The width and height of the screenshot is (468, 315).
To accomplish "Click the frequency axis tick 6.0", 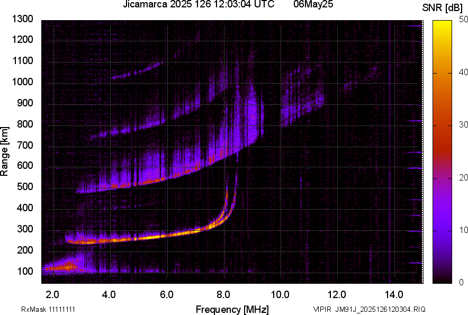I will [166, 295].
